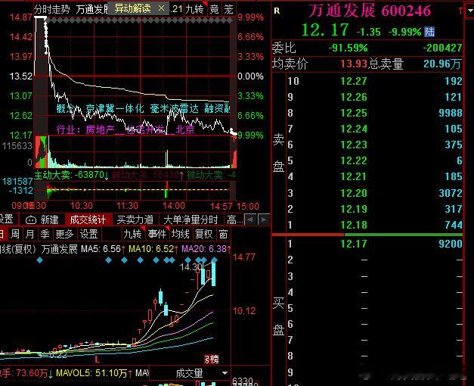474x386 pixels.
Task: Select the 月 monthly period
Action: click(x=29, y=234)
